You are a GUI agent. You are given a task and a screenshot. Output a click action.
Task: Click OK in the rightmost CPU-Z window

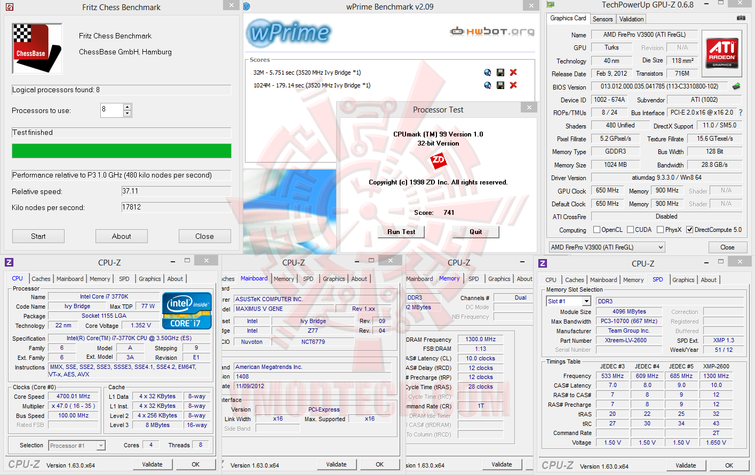point(729,465)
